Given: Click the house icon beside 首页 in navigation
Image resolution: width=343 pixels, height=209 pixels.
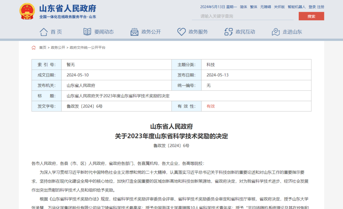Looking at the screenshot, I should point(44,32).
